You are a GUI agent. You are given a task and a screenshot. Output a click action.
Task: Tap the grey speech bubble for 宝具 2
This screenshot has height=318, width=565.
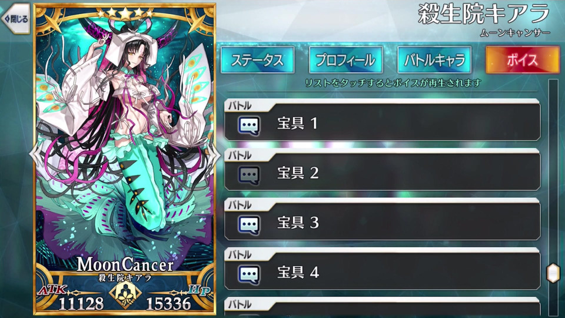[x=248, y=175]
